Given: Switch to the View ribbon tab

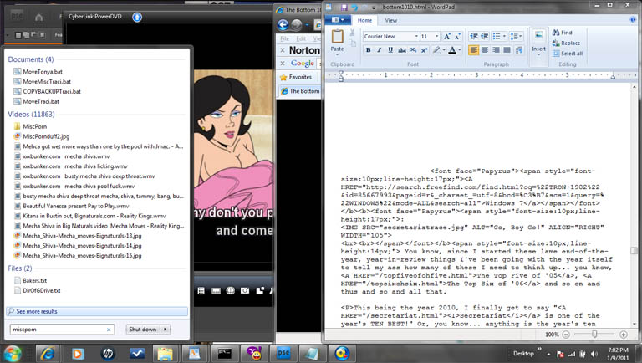Looking at the screenshot, I should [392, 20].
